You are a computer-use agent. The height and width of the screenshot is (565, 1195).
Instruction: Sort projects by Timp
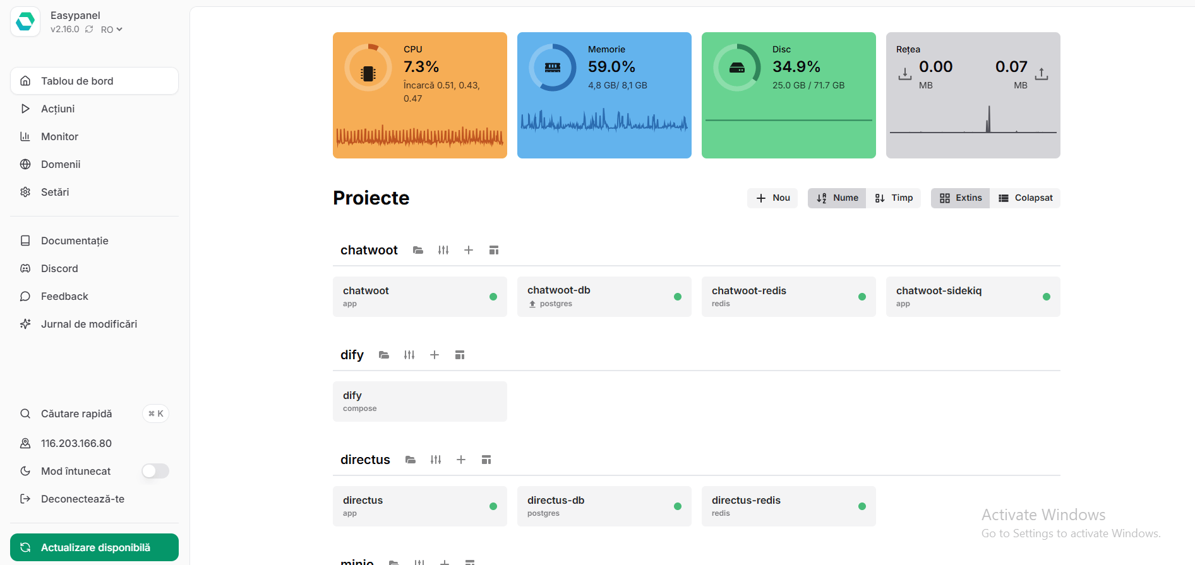point(894,198)
